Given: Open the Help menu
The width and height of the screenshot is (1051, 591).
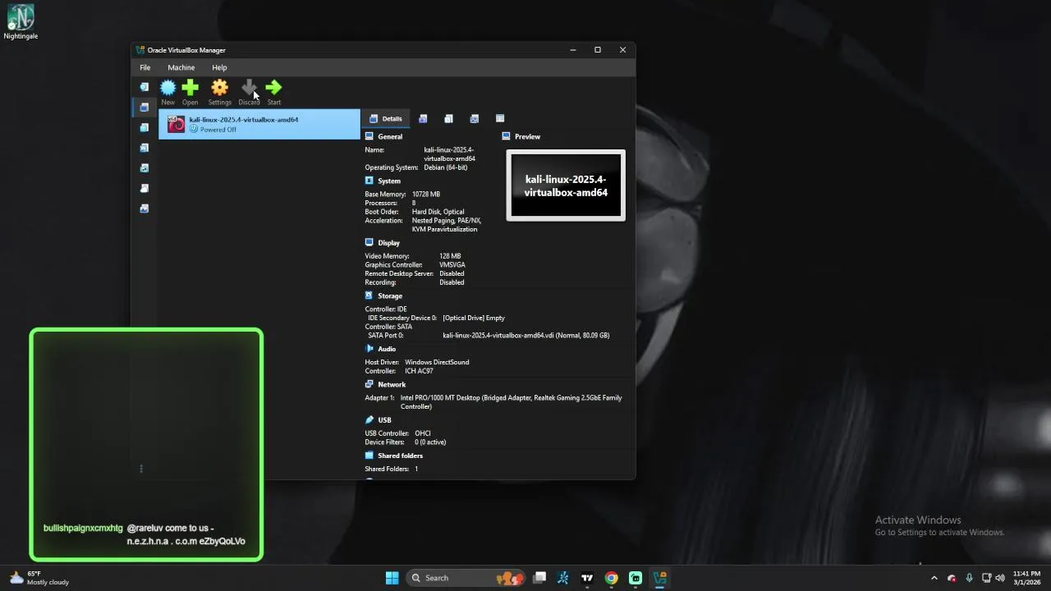Looking at the screenshot, I should pos(219,67).
